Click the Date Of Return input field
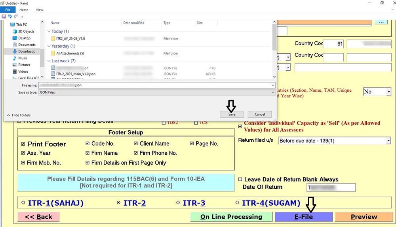Viewport: 396px width, 227px height. tap(331, 187)
